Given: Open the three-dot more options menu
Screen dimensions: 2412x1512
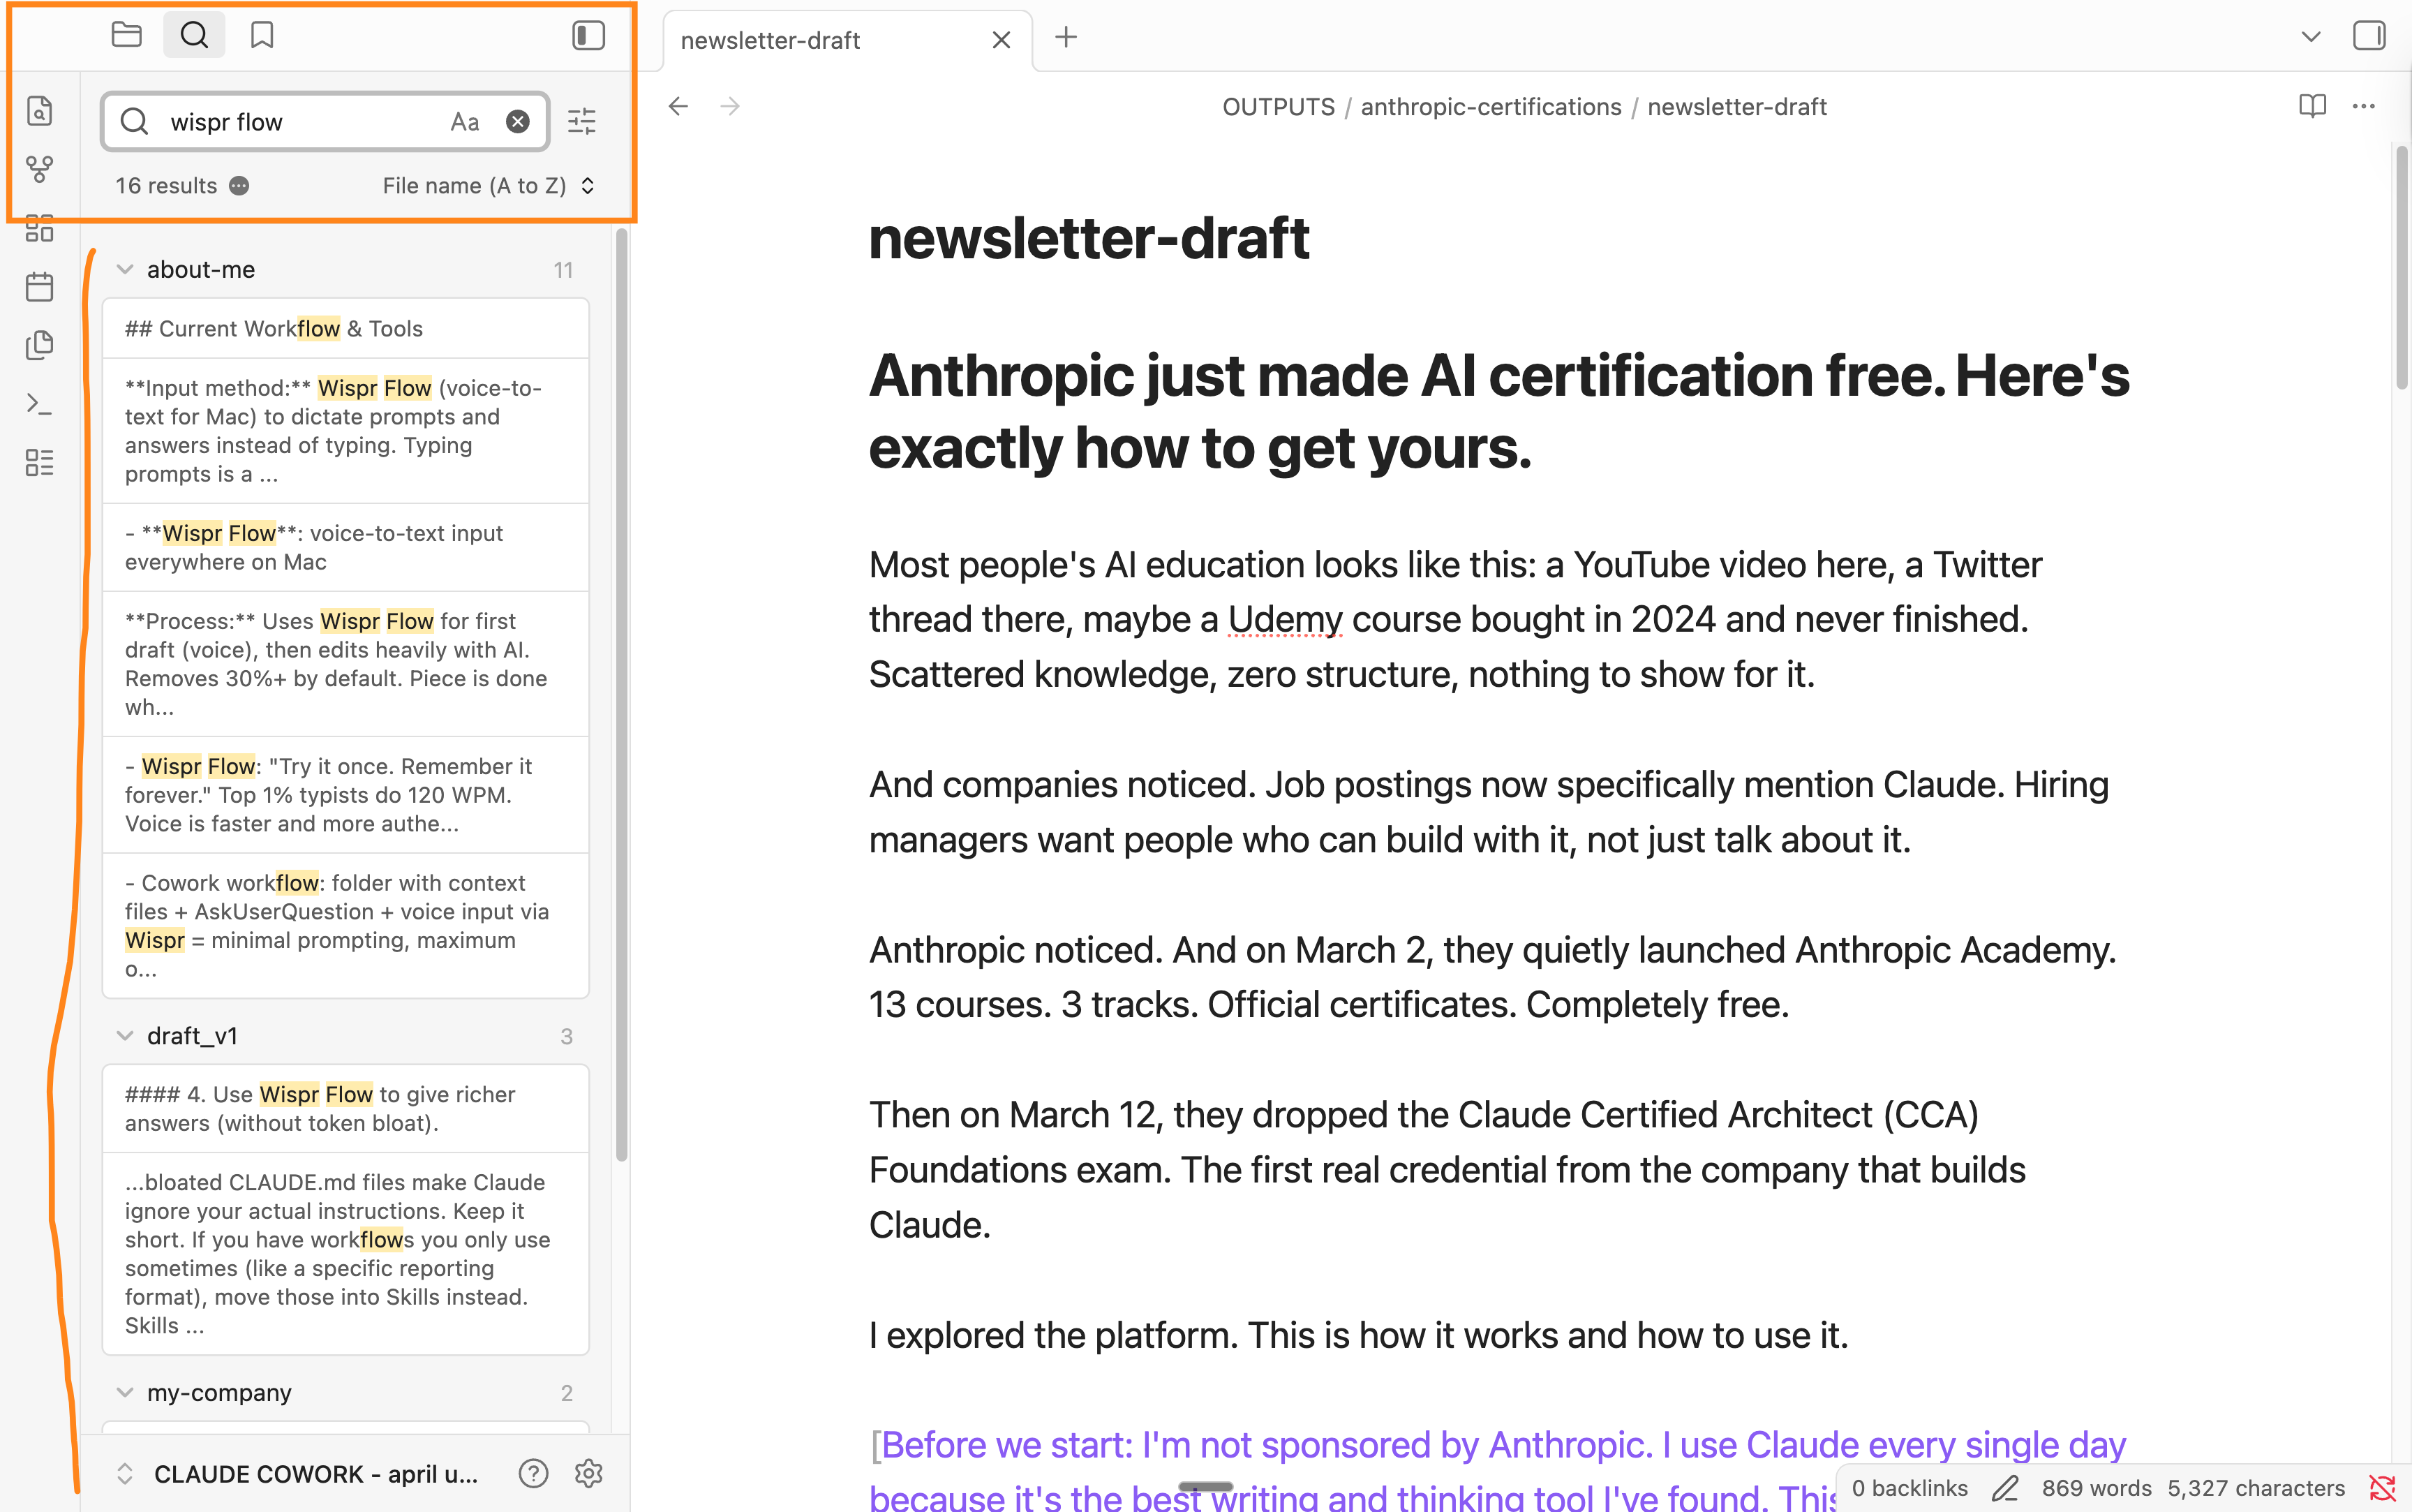Looking at the screenshot, I should click(x=2363, y=107).
